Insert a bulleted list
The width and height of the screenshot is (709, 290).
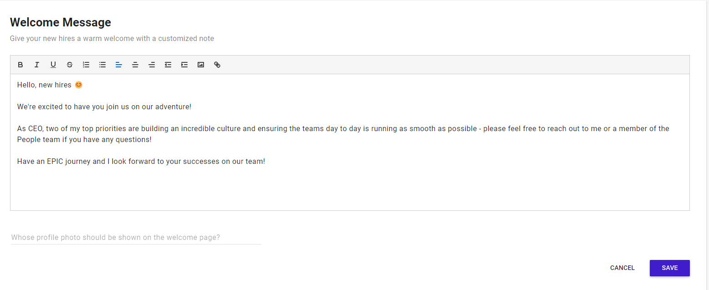click(102, 65)
